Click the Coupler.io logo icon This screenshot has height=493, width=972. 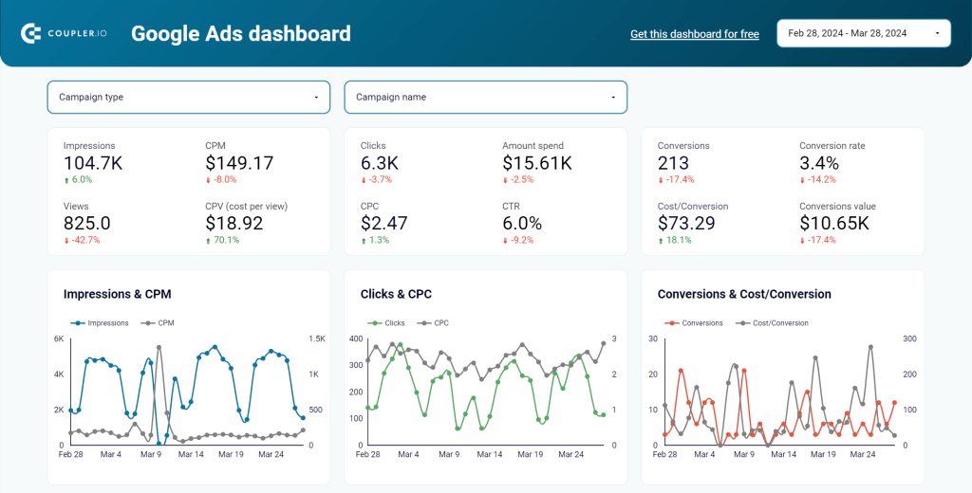point(31,33)
